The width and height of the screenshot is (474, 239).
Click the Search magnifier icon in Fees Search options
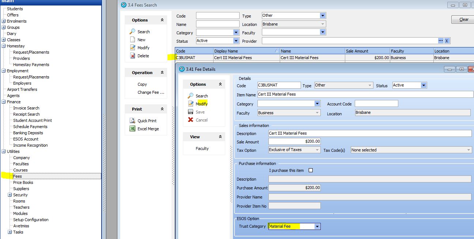[x=133, y=32]
